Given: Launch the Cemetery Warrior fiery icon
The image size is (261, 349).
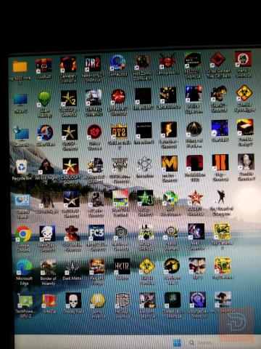Looking at the screenshot, I should click(68, 65).
